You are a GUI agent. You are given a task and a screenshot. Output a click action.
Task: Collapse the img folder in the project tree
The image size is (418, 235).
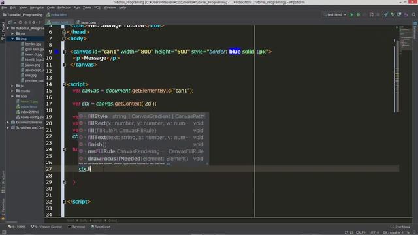[x=12, y=39]
